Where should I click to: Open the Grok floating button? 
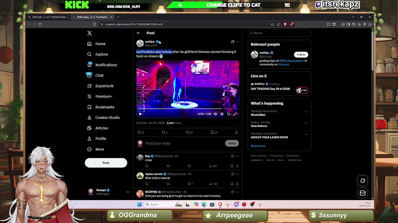coord(363,181)
